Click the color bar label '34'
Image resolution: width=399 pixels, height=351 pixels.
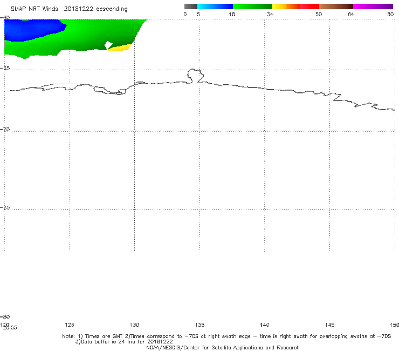pyautogui.click(x=270, y=14)
